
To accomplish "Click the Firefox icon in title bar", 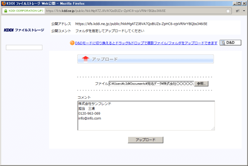I will [4, 3].
